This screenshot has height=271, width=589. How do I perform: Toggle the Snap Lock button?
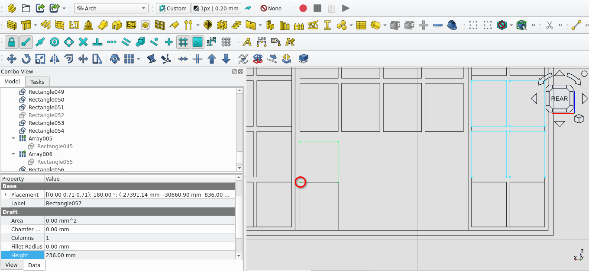pos(12,42)
